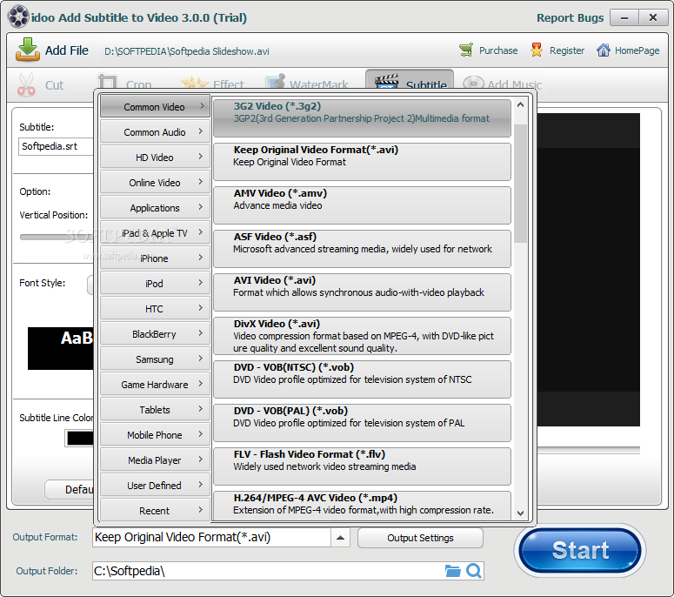Open the Tablets category

pos(155,410)
